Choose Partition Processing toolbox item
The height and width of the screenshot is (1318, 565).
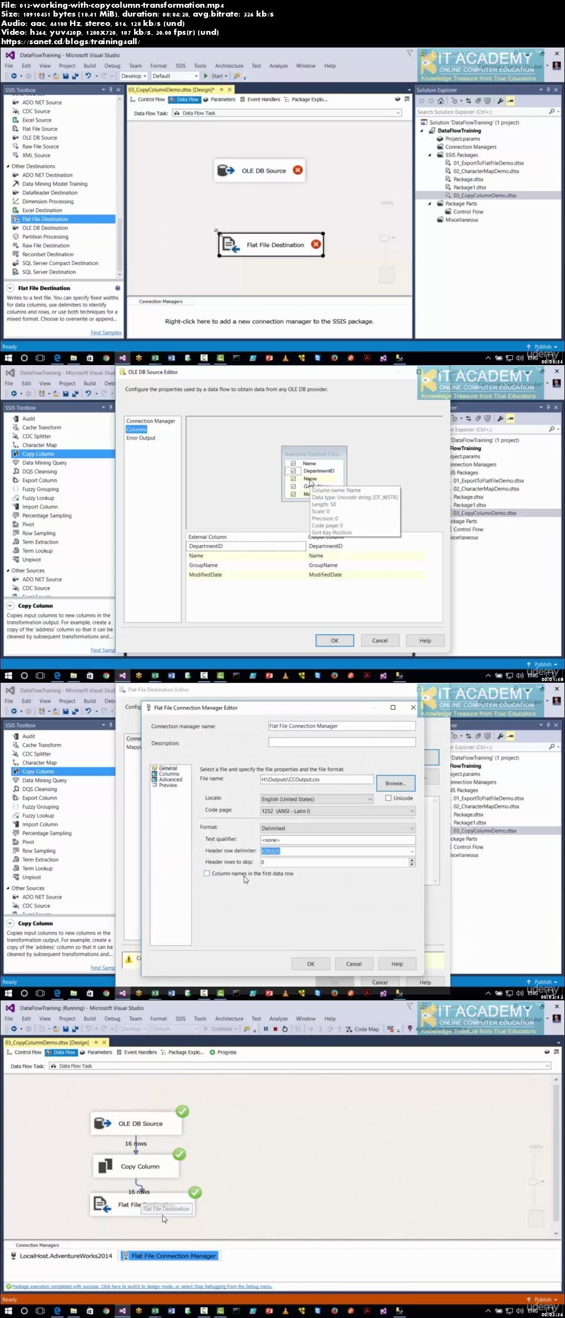[45, 237]
